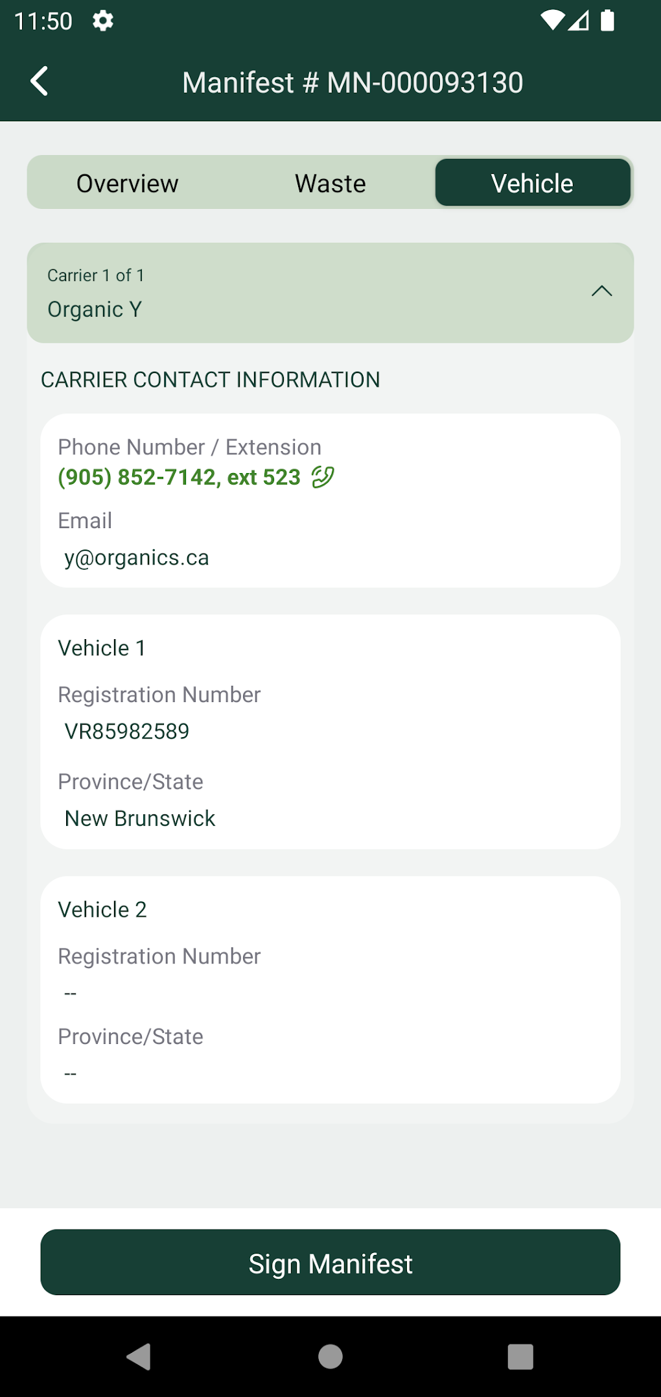Open the settings gear in status bar
This screenshot has width=661, height=1397.
pos(103,21)
